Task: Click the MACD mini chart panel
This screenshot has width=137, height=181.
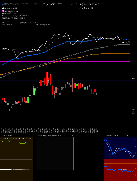Action: 16,170
